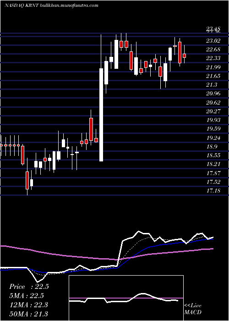Click the 'NASDAQ KRNT bullkhan.munafasutra.com' title text
The height and width of the screenshot is (321, 229).
click(x=51, y=6)
